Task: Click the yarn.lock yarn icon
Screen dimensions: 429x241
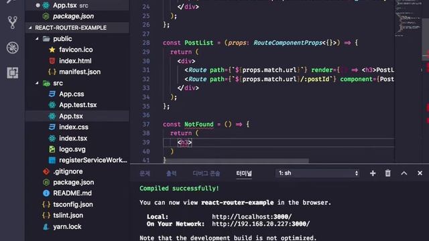Action: point(46,227)
